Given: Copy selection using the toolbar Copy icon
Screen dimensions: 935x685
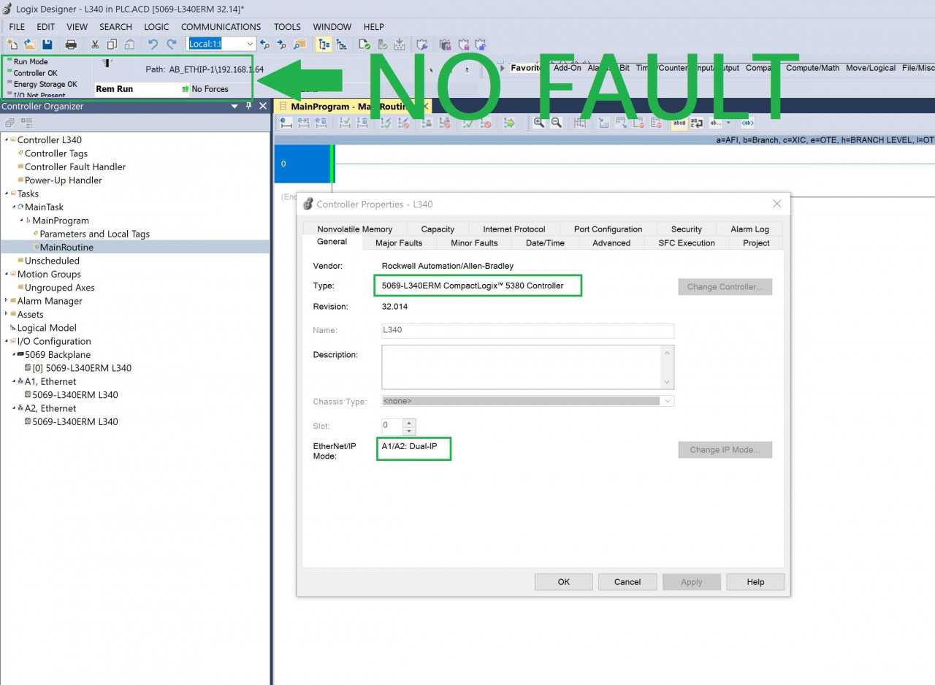Looking at the screenshot, I should point(112,44).
